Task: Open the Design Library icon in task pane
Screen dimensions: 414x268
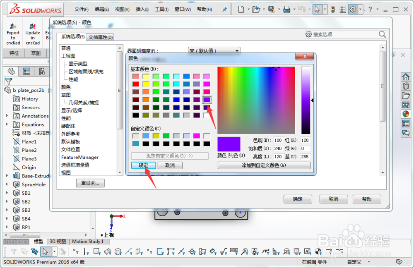Action: [406, 86]
